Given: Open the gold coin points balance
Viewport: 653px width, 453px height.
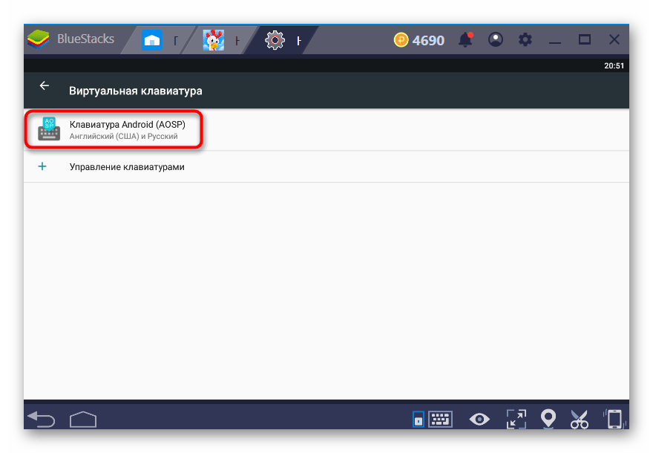Looking at the screenshot, I should pyautogui.click(x=401, y=40).
